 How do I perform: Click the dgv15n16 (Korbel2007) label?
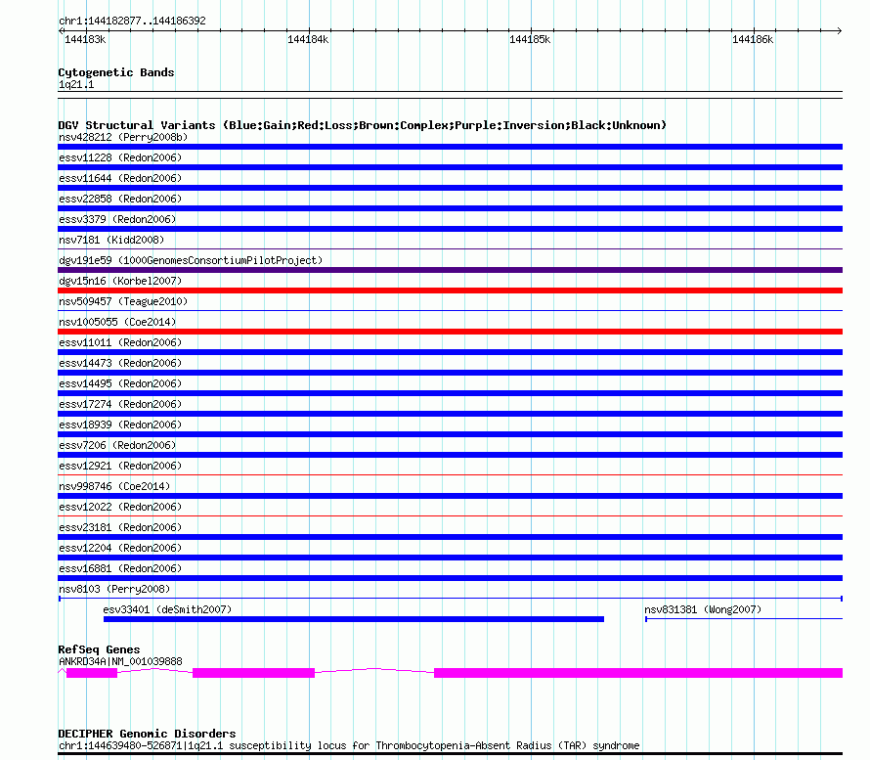pyautogui.click(x=120, y=281)
